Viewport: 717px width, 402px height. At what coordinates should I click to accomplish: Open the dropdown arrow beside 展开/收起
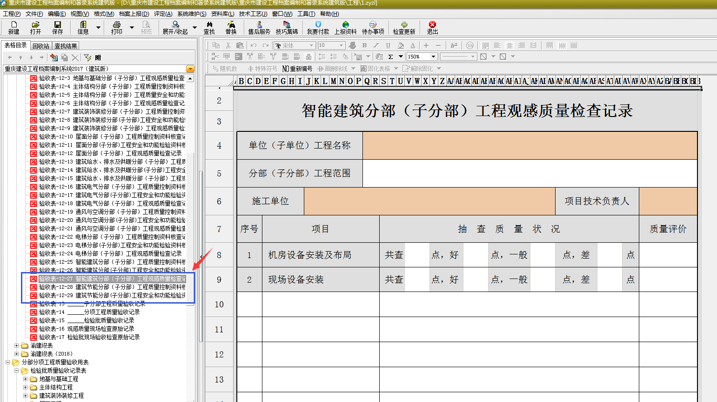tap(194, 28)
